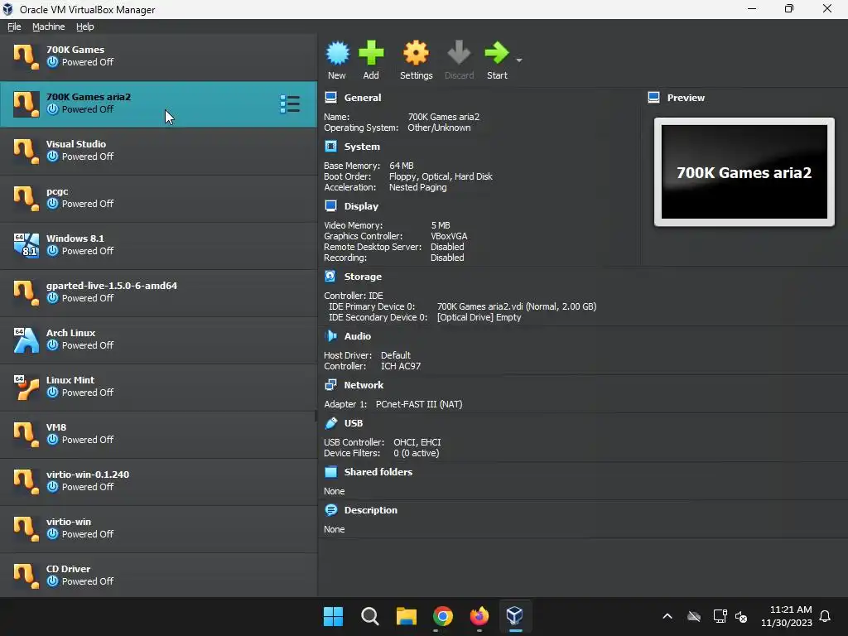This screenshot has width=848, height=636.
Task: Open Google Chrome from the taskbar
Action: [x=442, y=616]
